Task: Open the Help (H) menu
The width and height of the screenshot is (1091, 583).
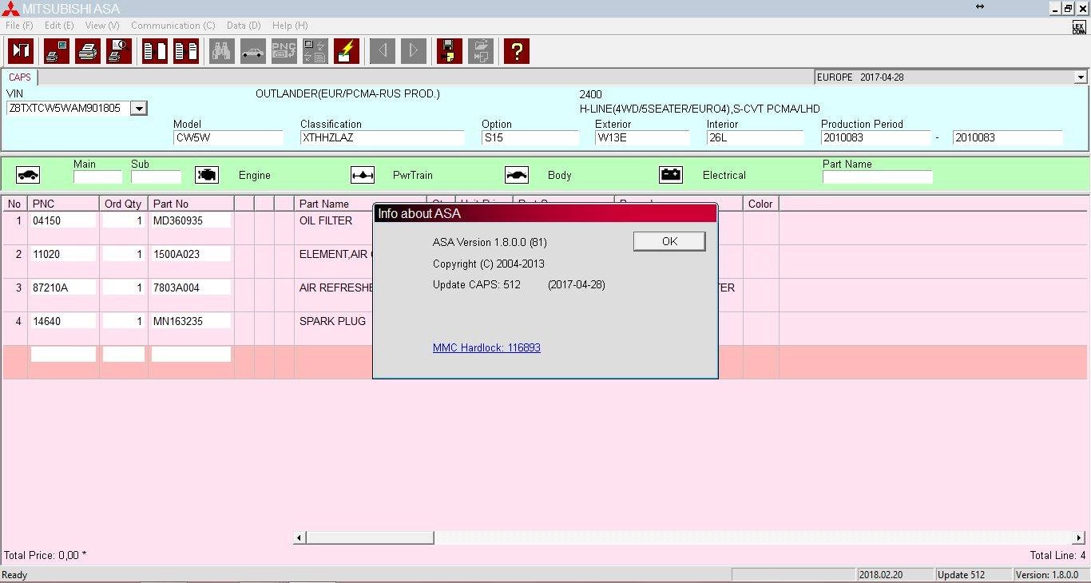Action: pos(290,26)
